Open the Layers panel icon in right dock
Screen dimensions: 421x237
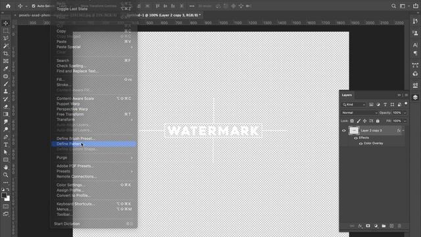click(415, 97)
